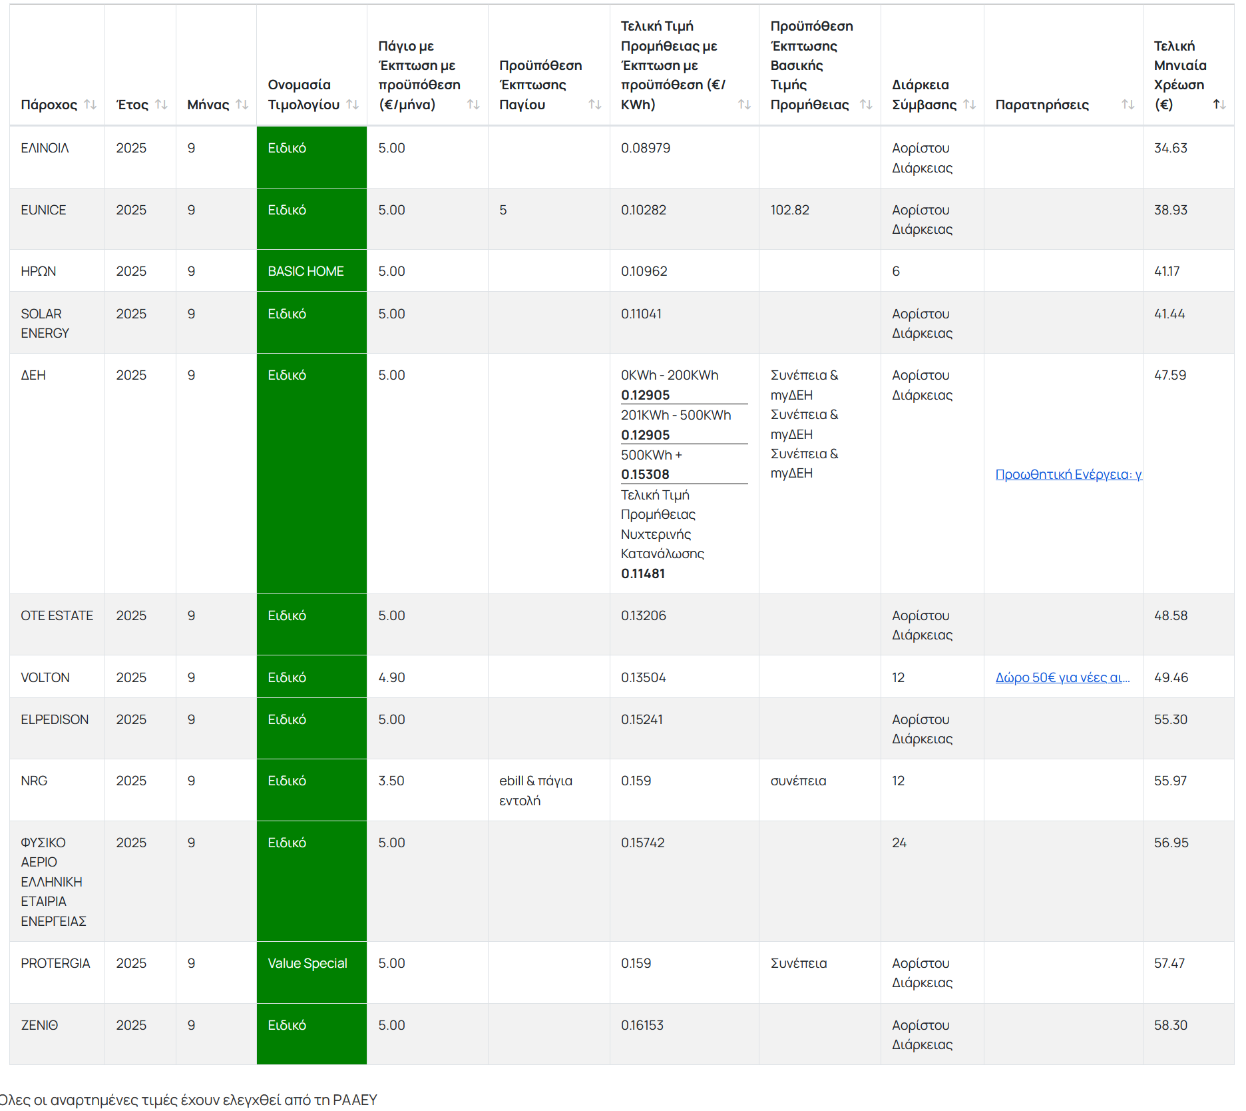1246x1111 pixels.
Task: Click the 0.15742 price value
Action: (643, 843)
